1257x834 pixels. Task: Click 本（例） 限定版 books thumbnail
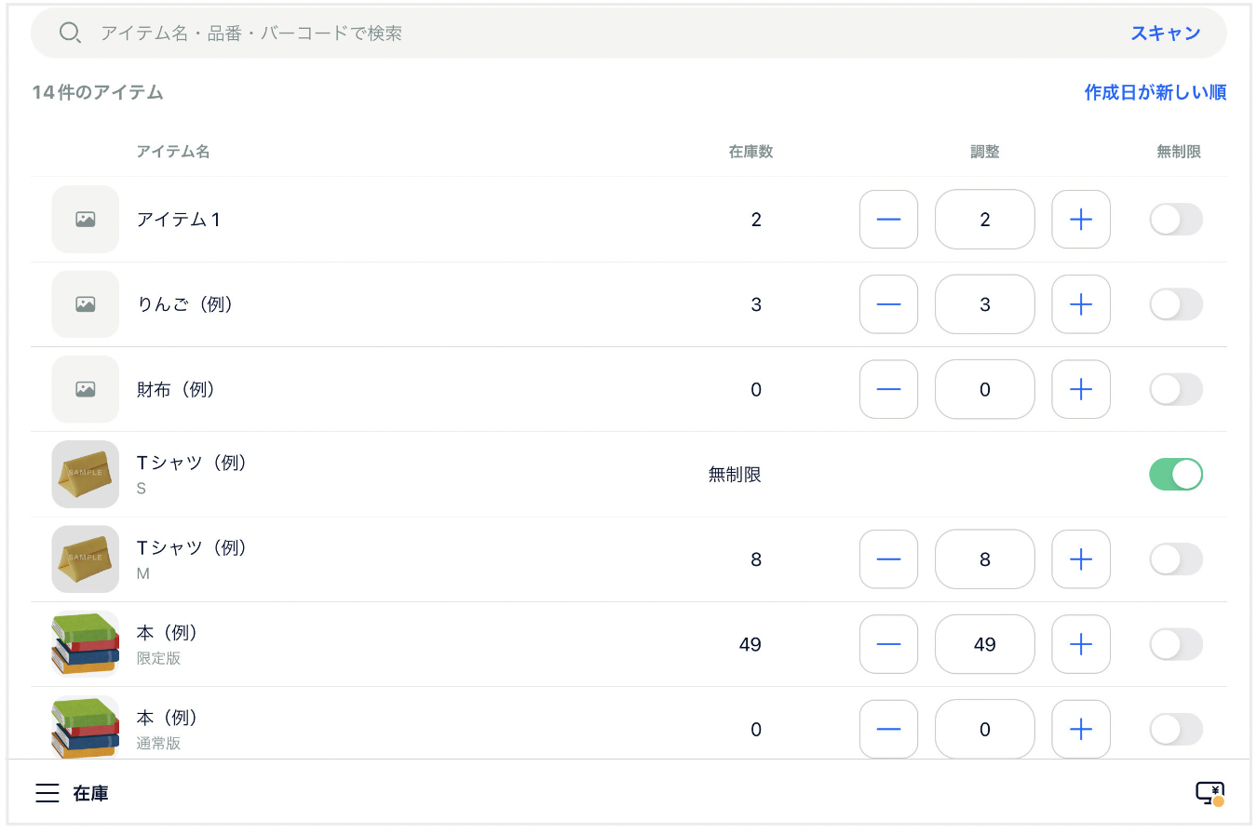[85, 644]
